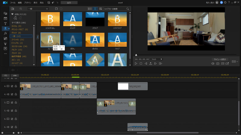Image resolution: width=241 pixels, height=135 pixels.
Task: Lock video track 4
Action: pyautogui.click(x=16, y=86)
